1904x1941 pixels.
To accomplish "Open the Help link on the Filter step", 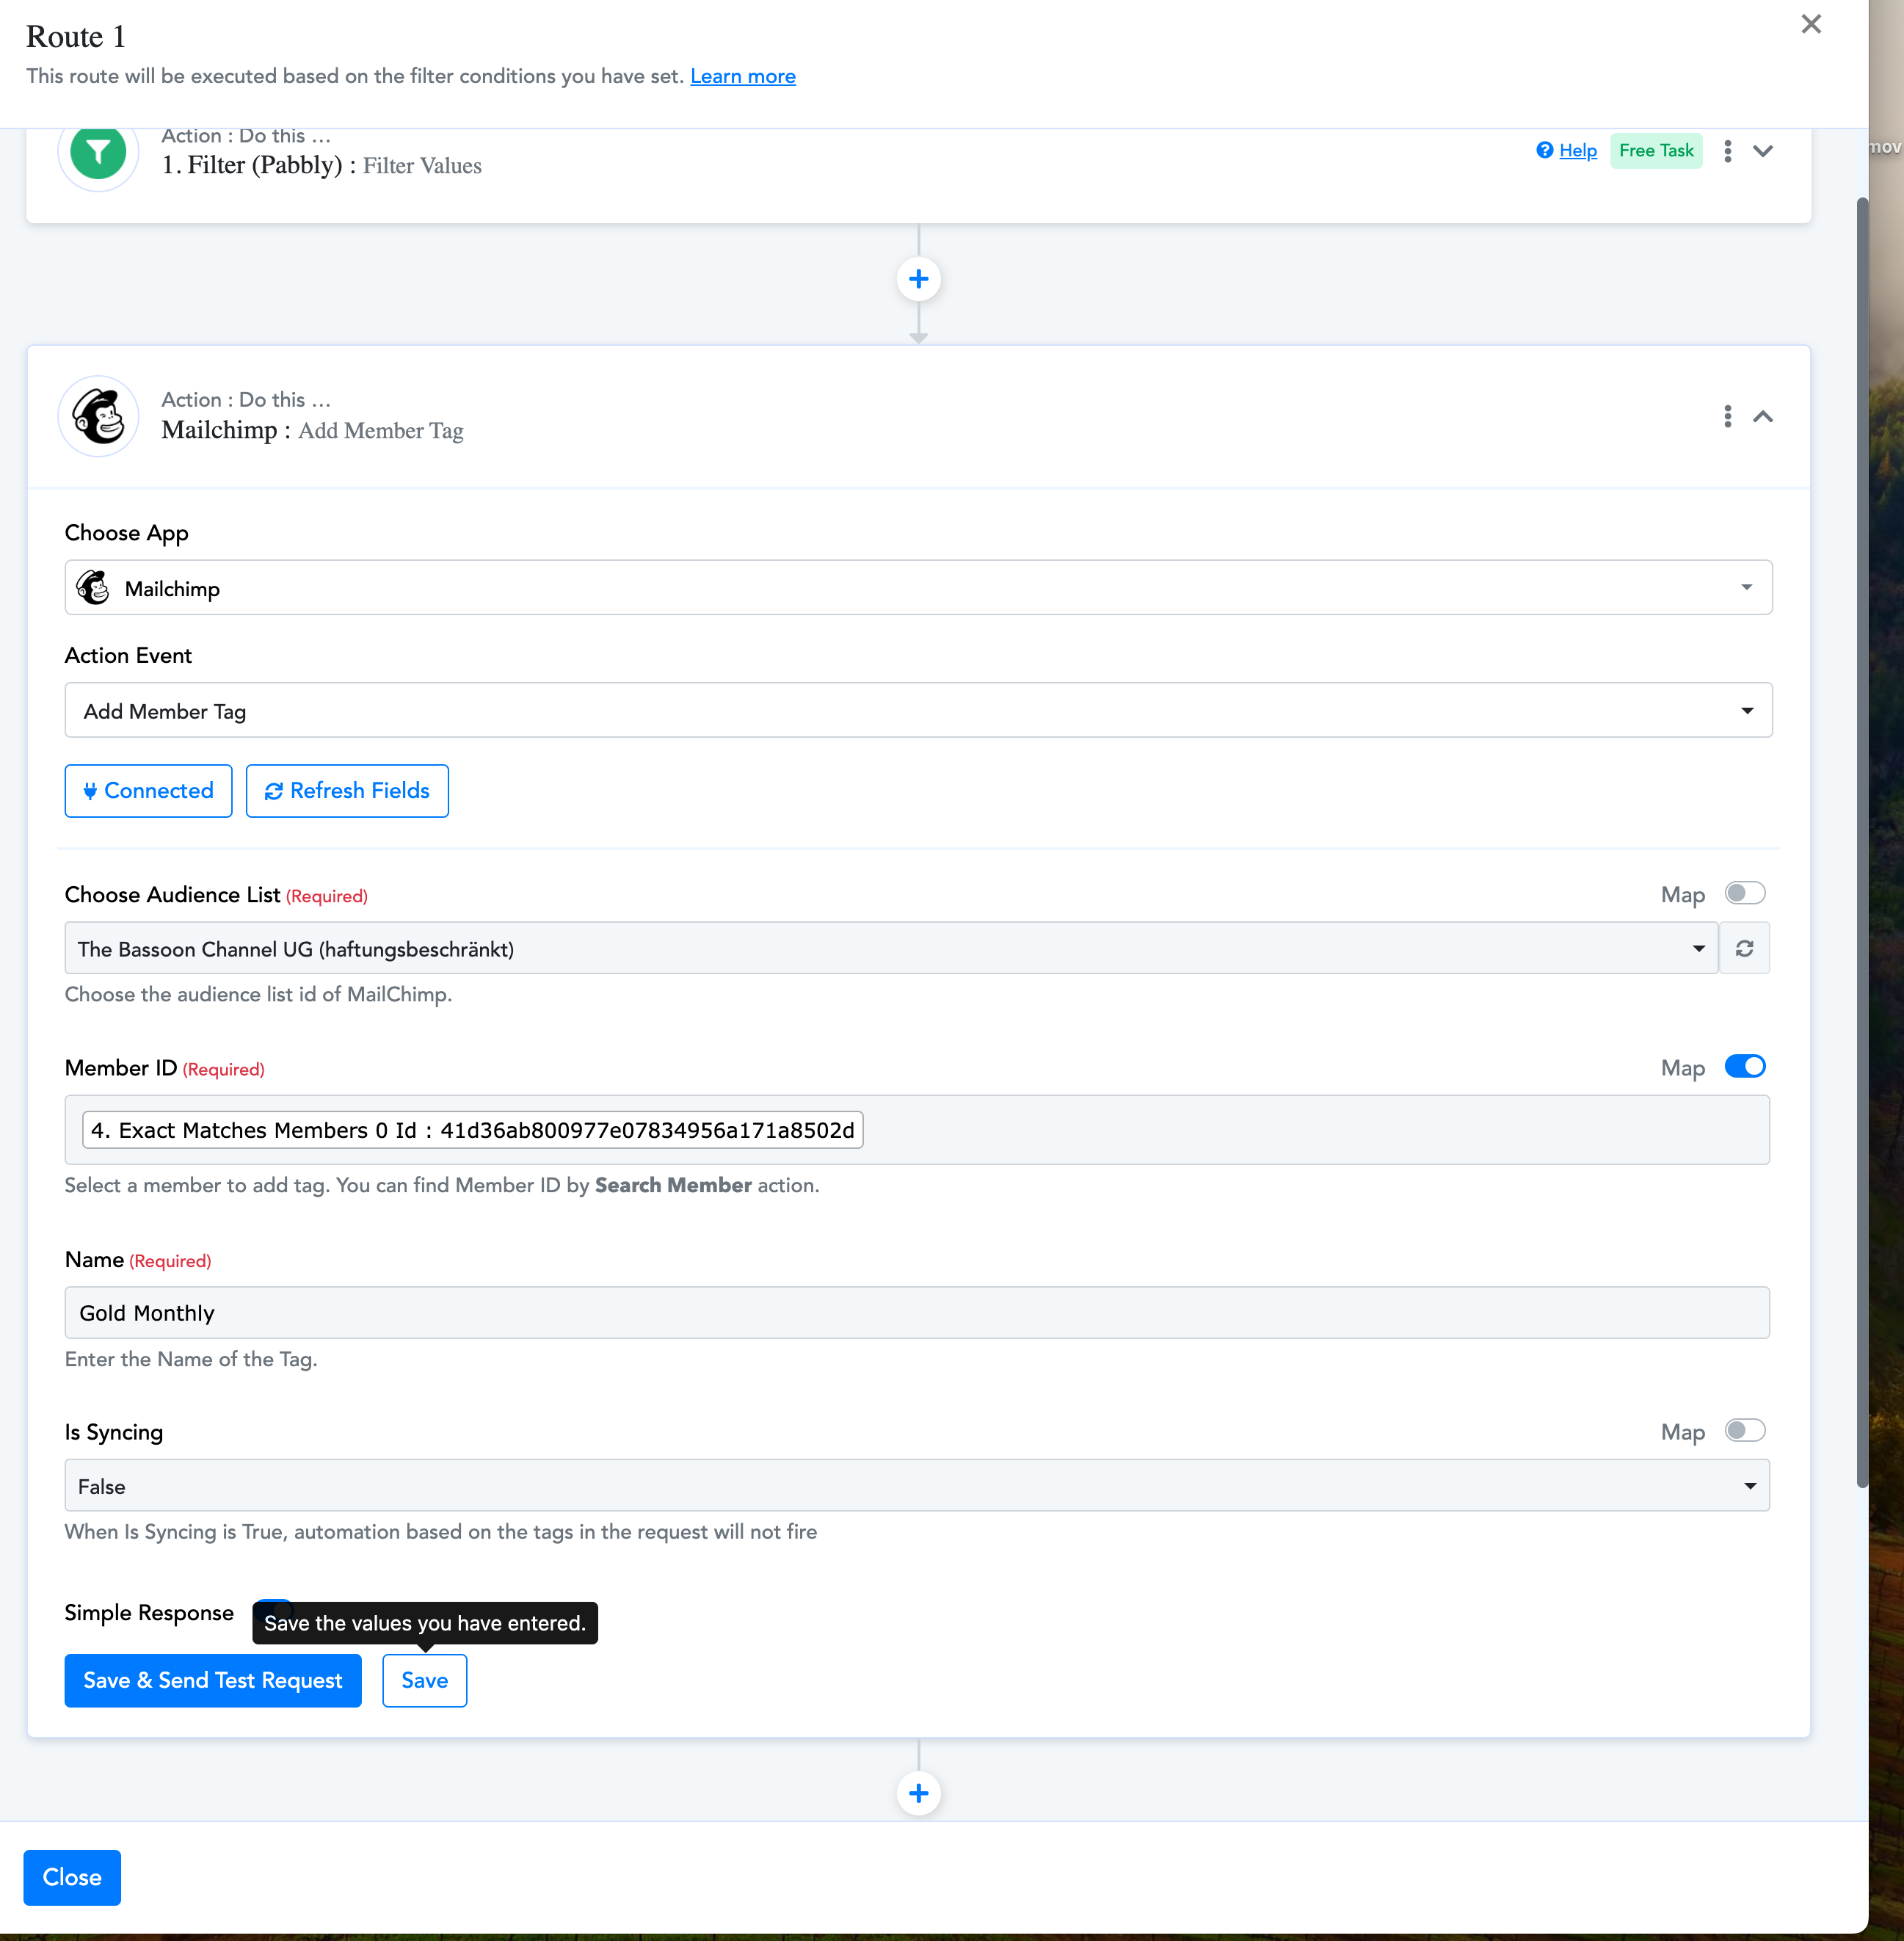I will [x=1566, y=151].
